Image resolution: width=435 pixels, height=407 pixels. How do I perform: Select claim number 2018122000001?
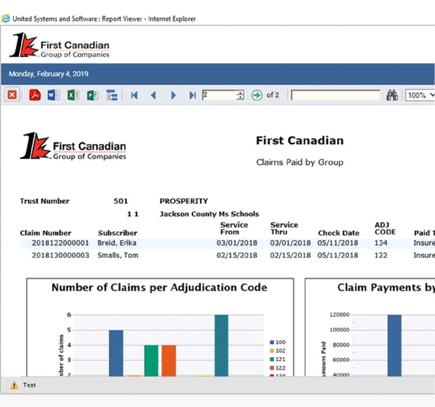point(60,243)
